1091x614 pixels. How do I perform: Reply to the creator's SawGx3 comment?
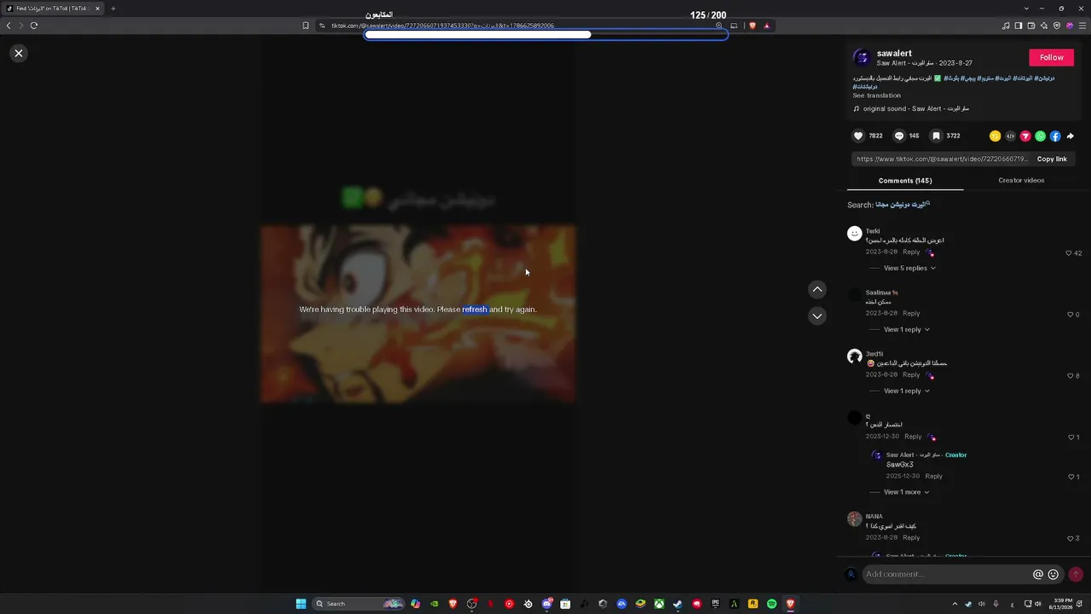pos(933,477)
